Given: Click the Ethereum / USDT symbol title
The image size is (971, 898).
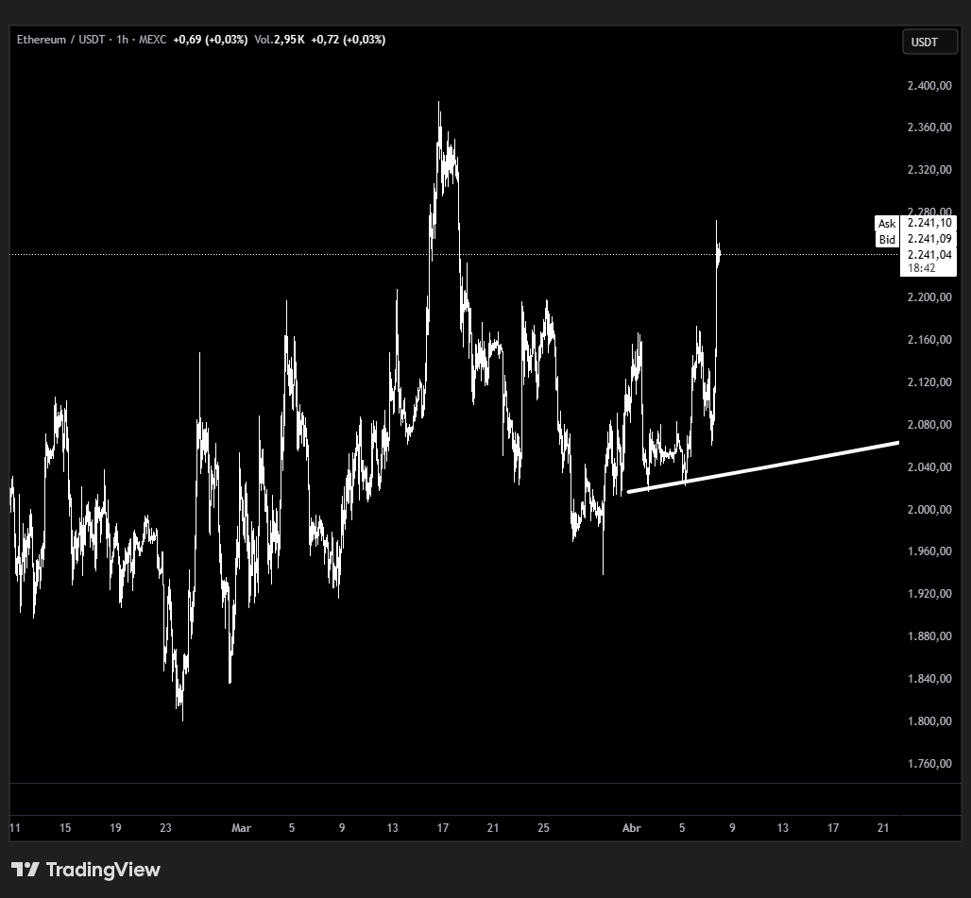Looking at the screenshot, I should (60, 40).
